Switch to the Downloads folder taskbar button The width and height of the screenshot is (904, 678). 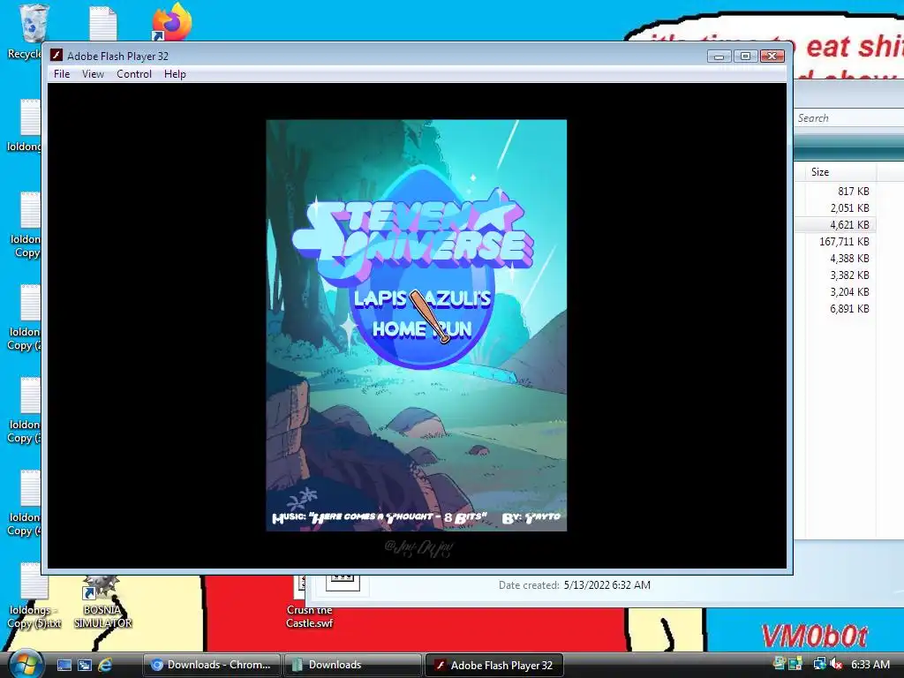click(x=352, y=665)
